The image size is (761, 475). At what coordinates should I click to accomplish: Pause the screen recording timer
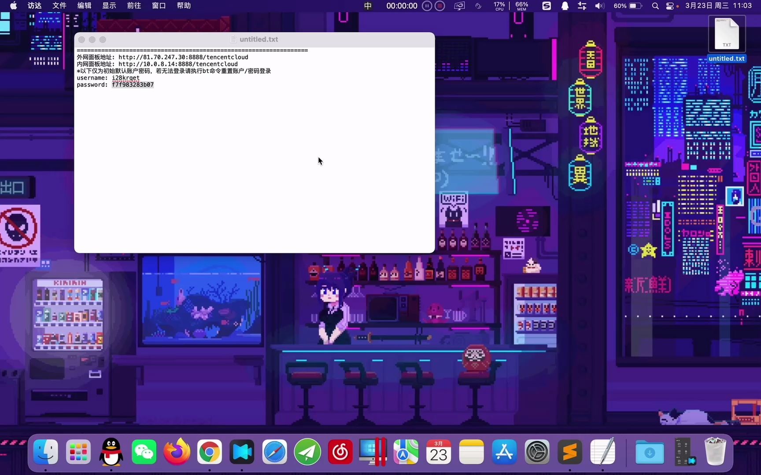coord(427,6)
